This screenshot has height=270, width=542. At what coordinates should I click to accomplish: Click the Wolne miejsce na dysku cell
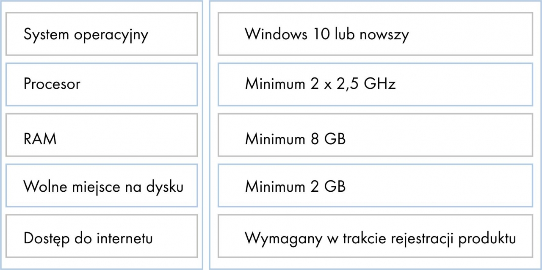(x=102, y=186)
